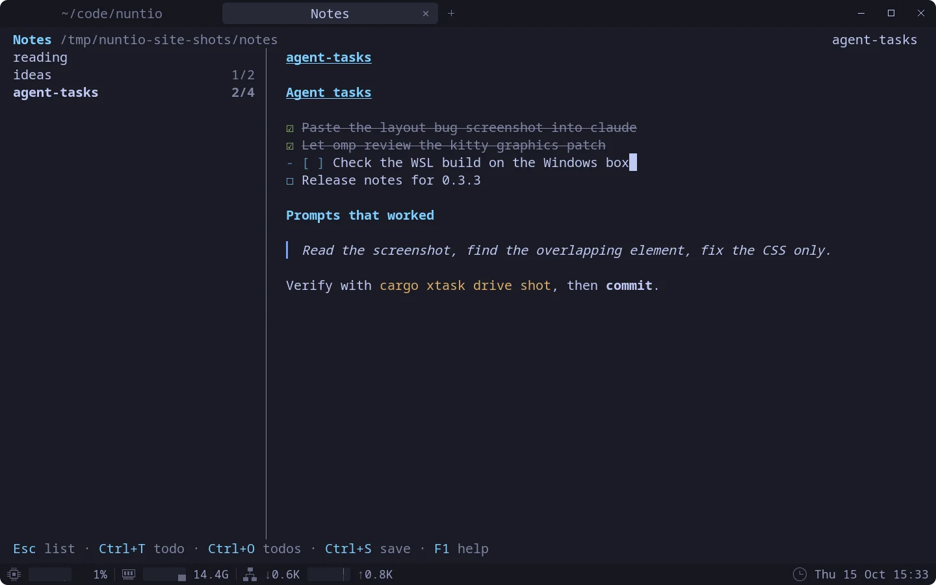Click the 'Esc list' shortcut hint
The height and width of the screenshot is (585, 936).
coord(44,549)
